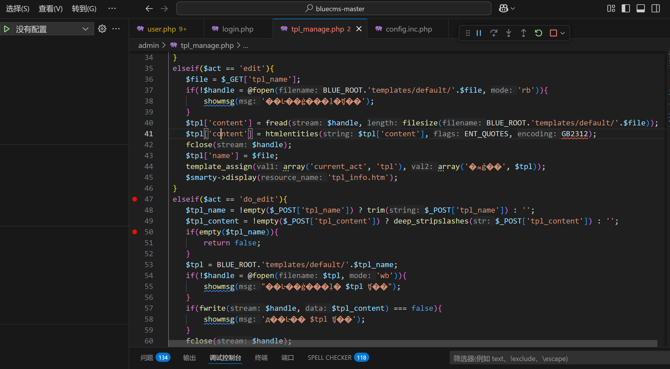This screenshot has height=369, width=670.
Task: Restart the debug session
Action: pos(539,33)
